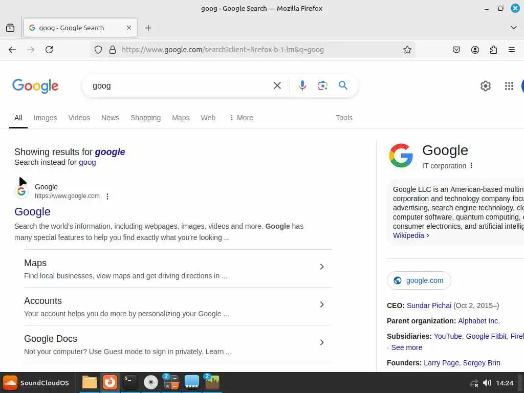Switch to Images results tab
The image size is (524, 393).
point(45,118)
